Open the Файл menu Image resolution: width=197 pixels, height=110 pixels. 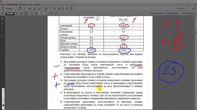click(x=3, y=4)
